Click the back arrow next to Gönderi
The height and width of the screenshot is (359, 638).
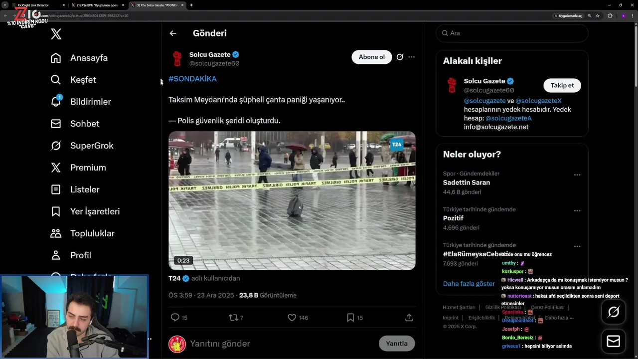click(x=173, y=33)
